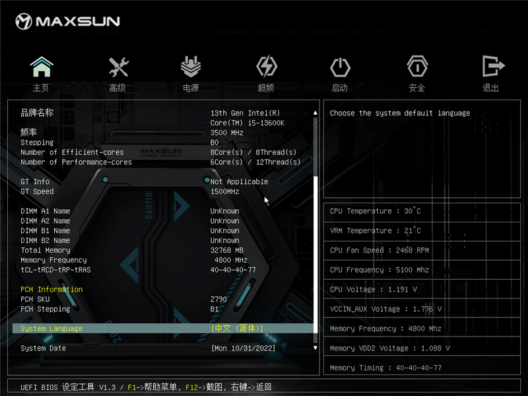Click the VRM Temperature reading

point(375,230)
